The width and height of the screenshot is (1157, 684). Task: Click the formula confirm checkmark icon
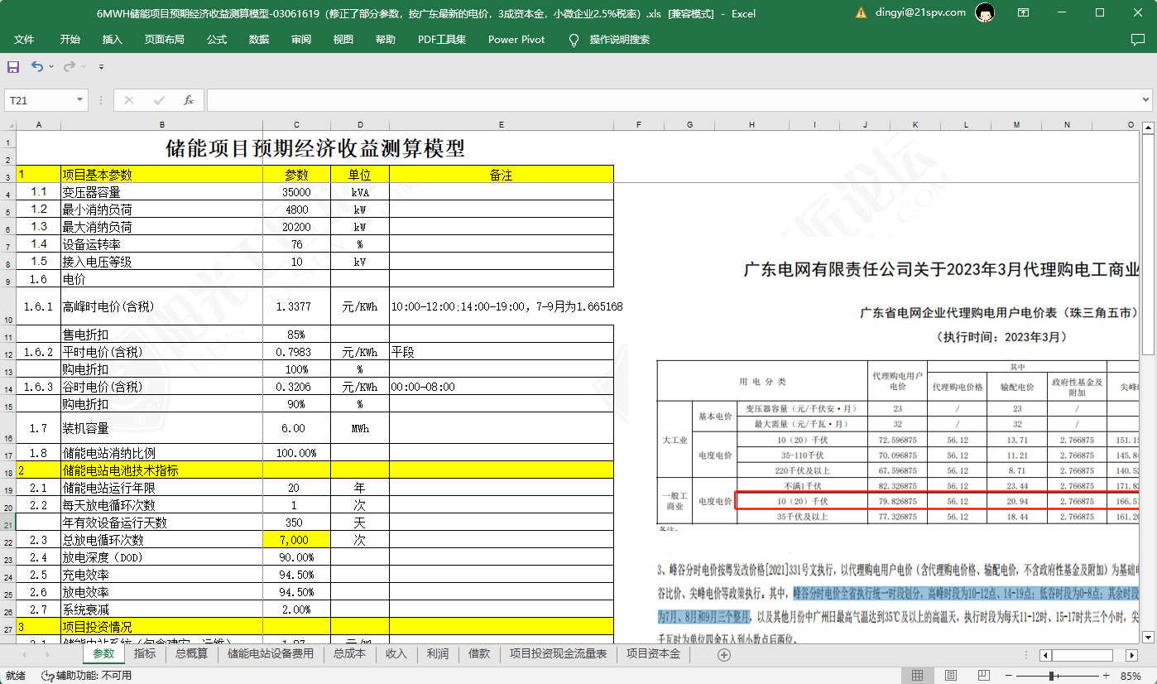(159, 100)
